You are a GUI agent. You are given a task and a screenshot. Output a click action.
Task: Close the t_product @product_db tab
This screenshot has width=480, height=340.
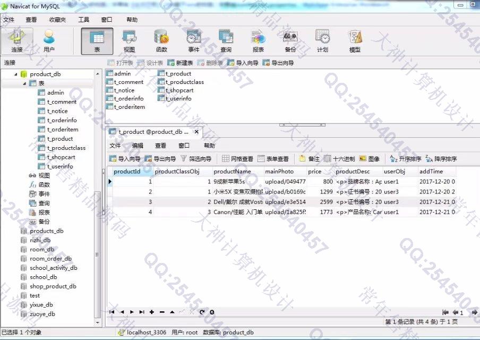196,132
